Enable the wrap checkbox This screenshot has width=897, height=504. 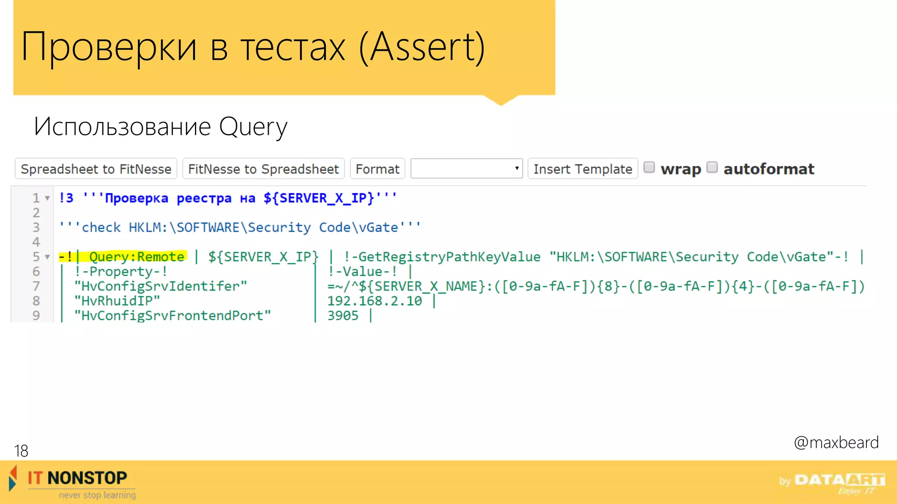tap(649, 167)
